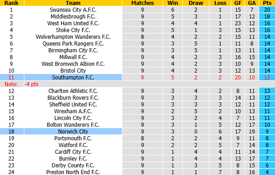This screenshot has width=275, height=175.
Task: Click the Rank column header
Action: 11,3
